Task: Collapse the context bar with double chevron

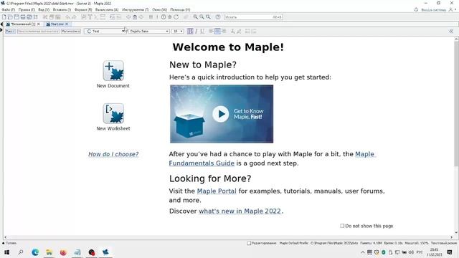Action: (451, 31)
